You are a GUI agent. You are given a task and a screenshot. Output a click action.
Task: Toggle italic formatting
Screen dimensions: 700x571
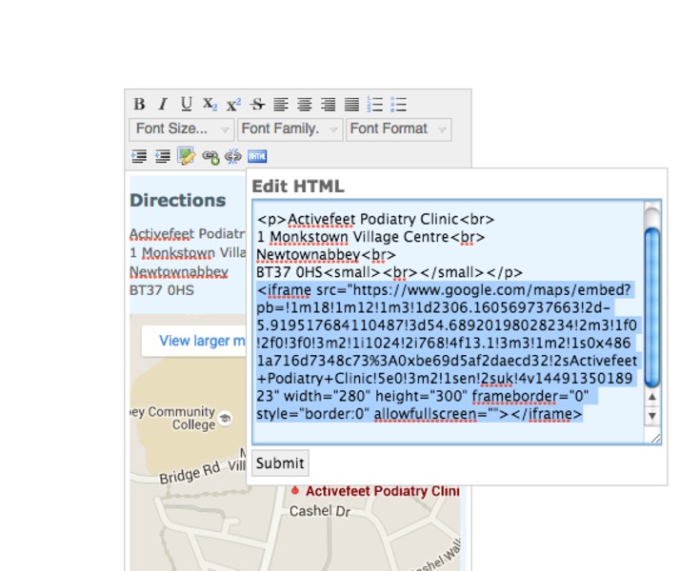click(162, 105)
